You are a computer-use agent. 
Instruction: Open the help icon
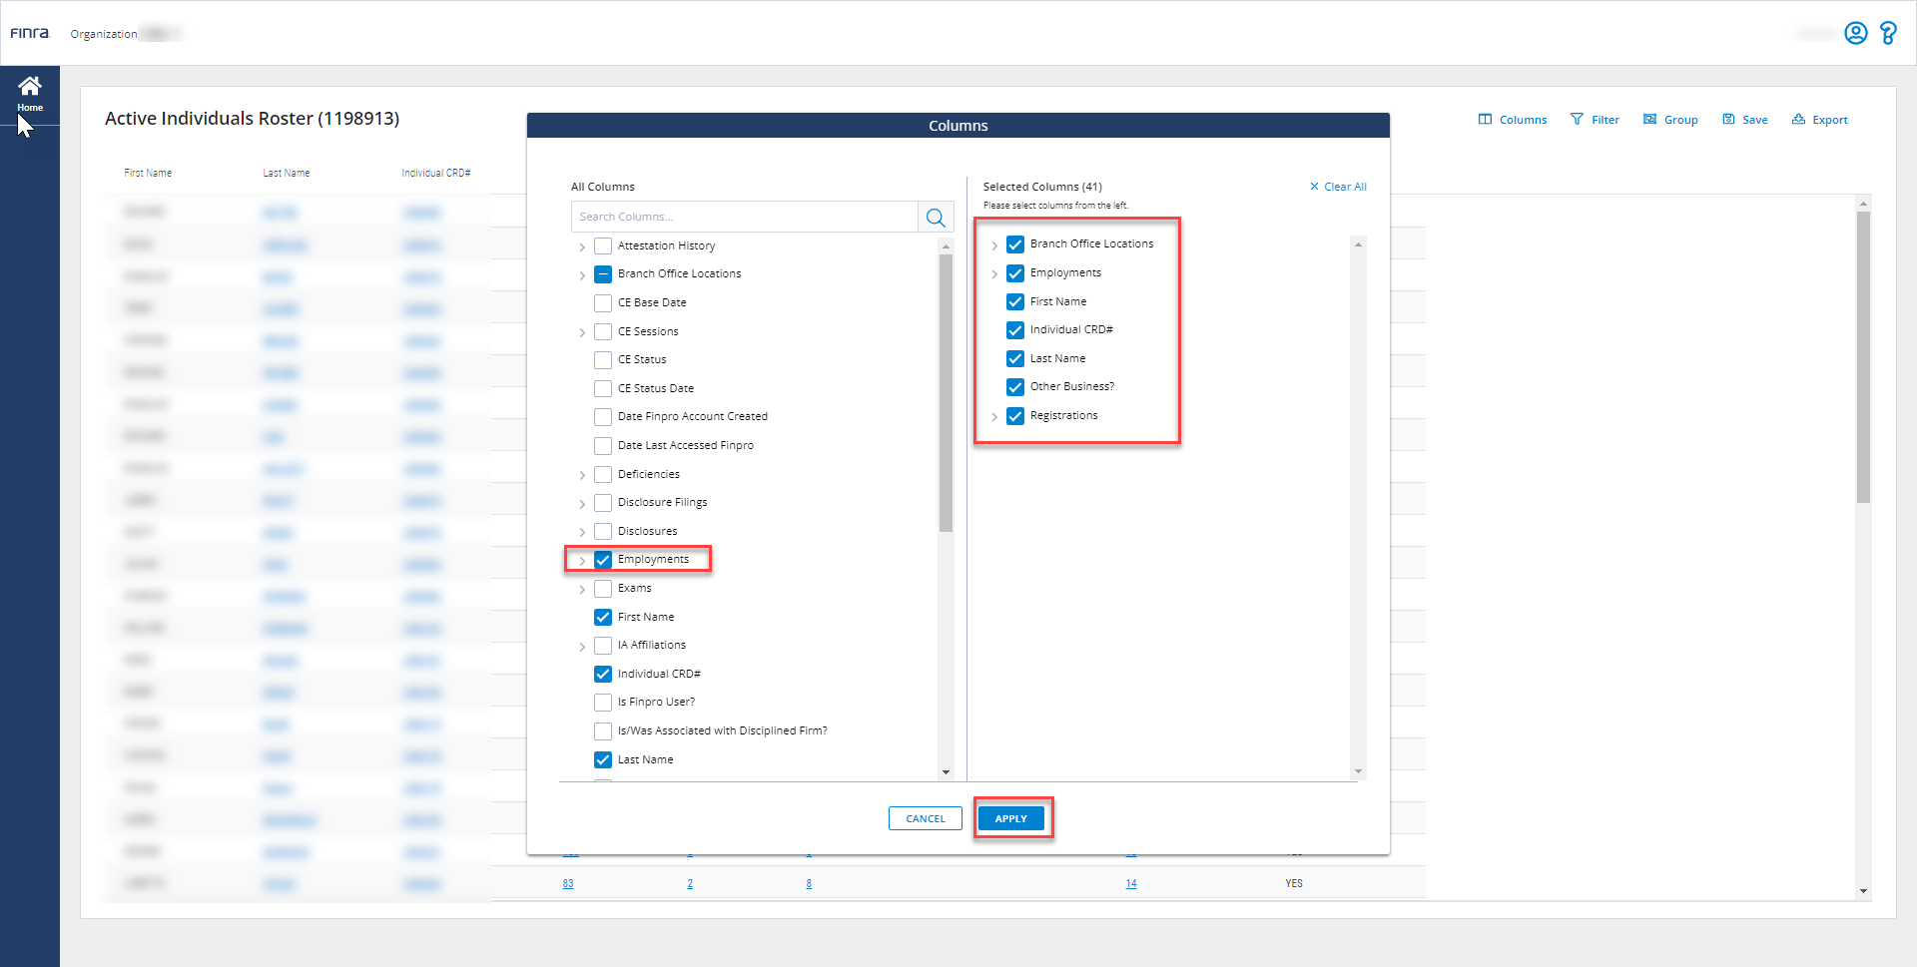point(1888,33)
